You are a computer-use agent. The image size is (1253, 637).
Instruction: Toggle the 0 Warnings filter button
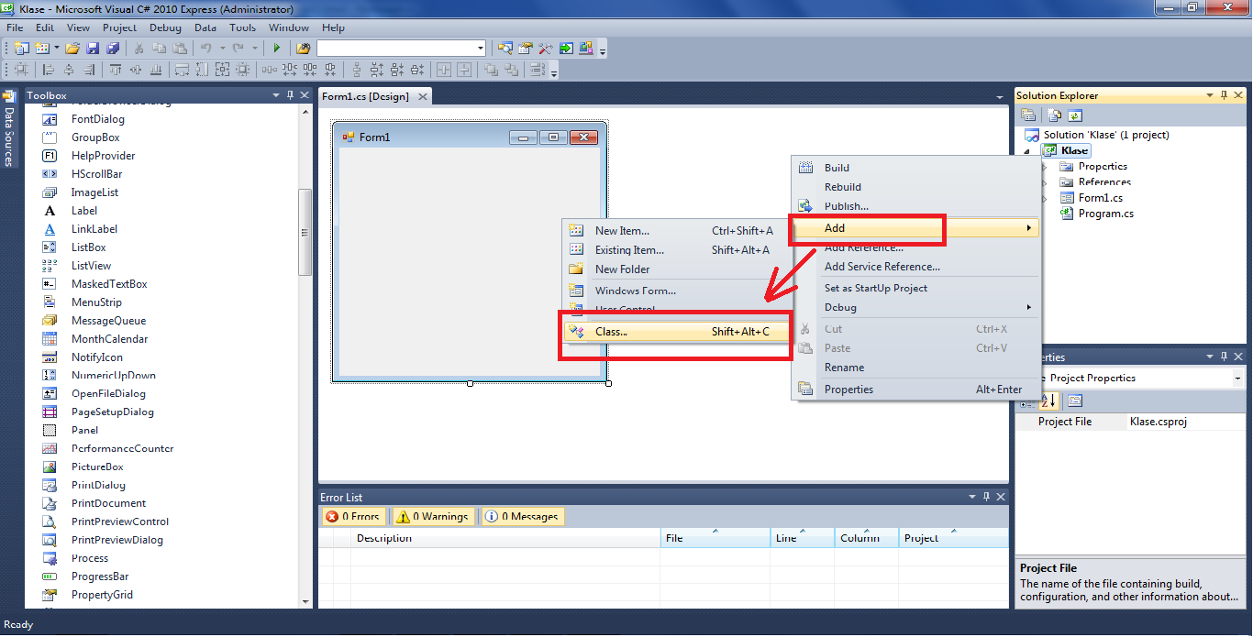pos(433,517)
